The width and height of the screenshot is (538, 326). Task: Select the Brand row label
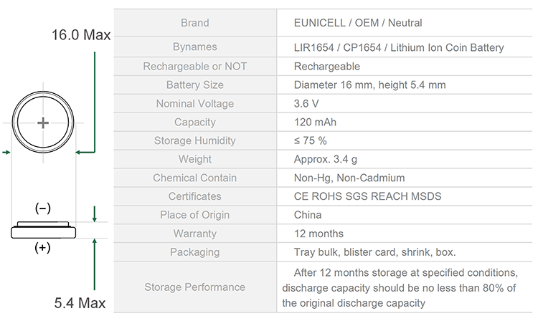point(195,23)
